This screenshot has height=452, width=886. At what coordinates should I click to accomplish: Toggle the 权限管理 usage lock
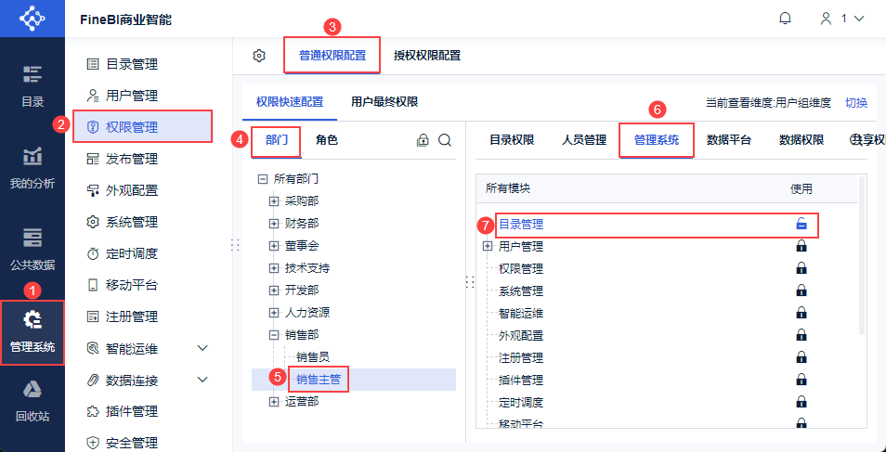point(801,268)
